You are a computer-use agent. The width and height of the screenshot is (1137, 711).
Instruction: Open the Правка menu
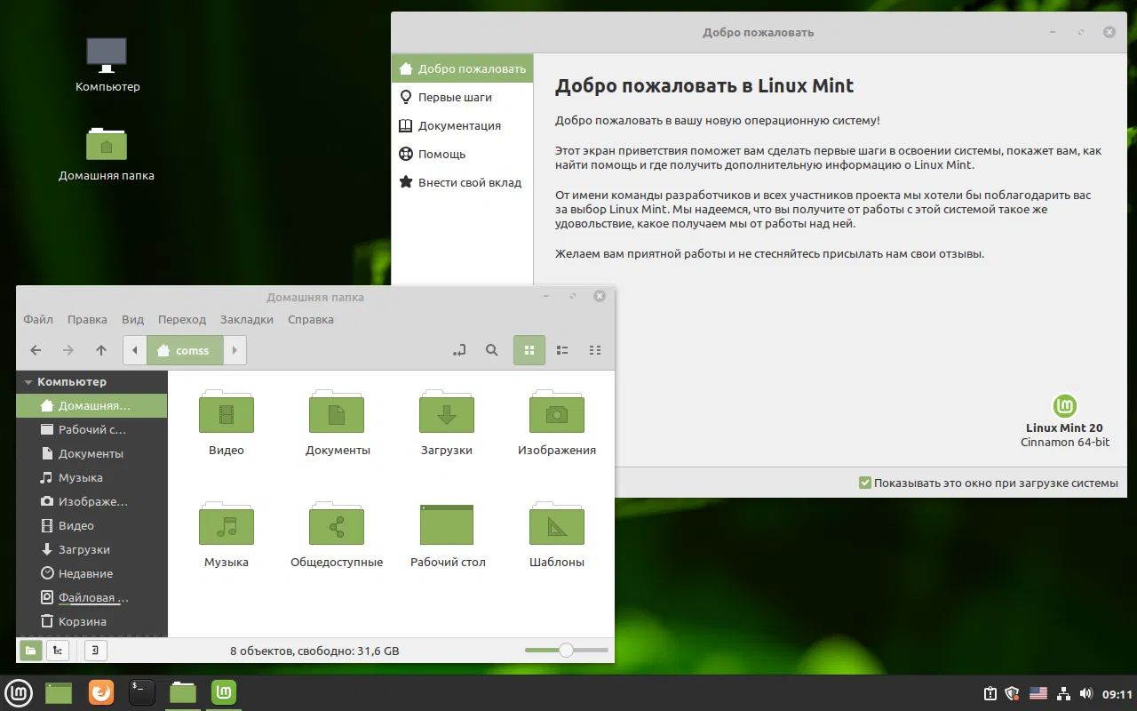87,319
